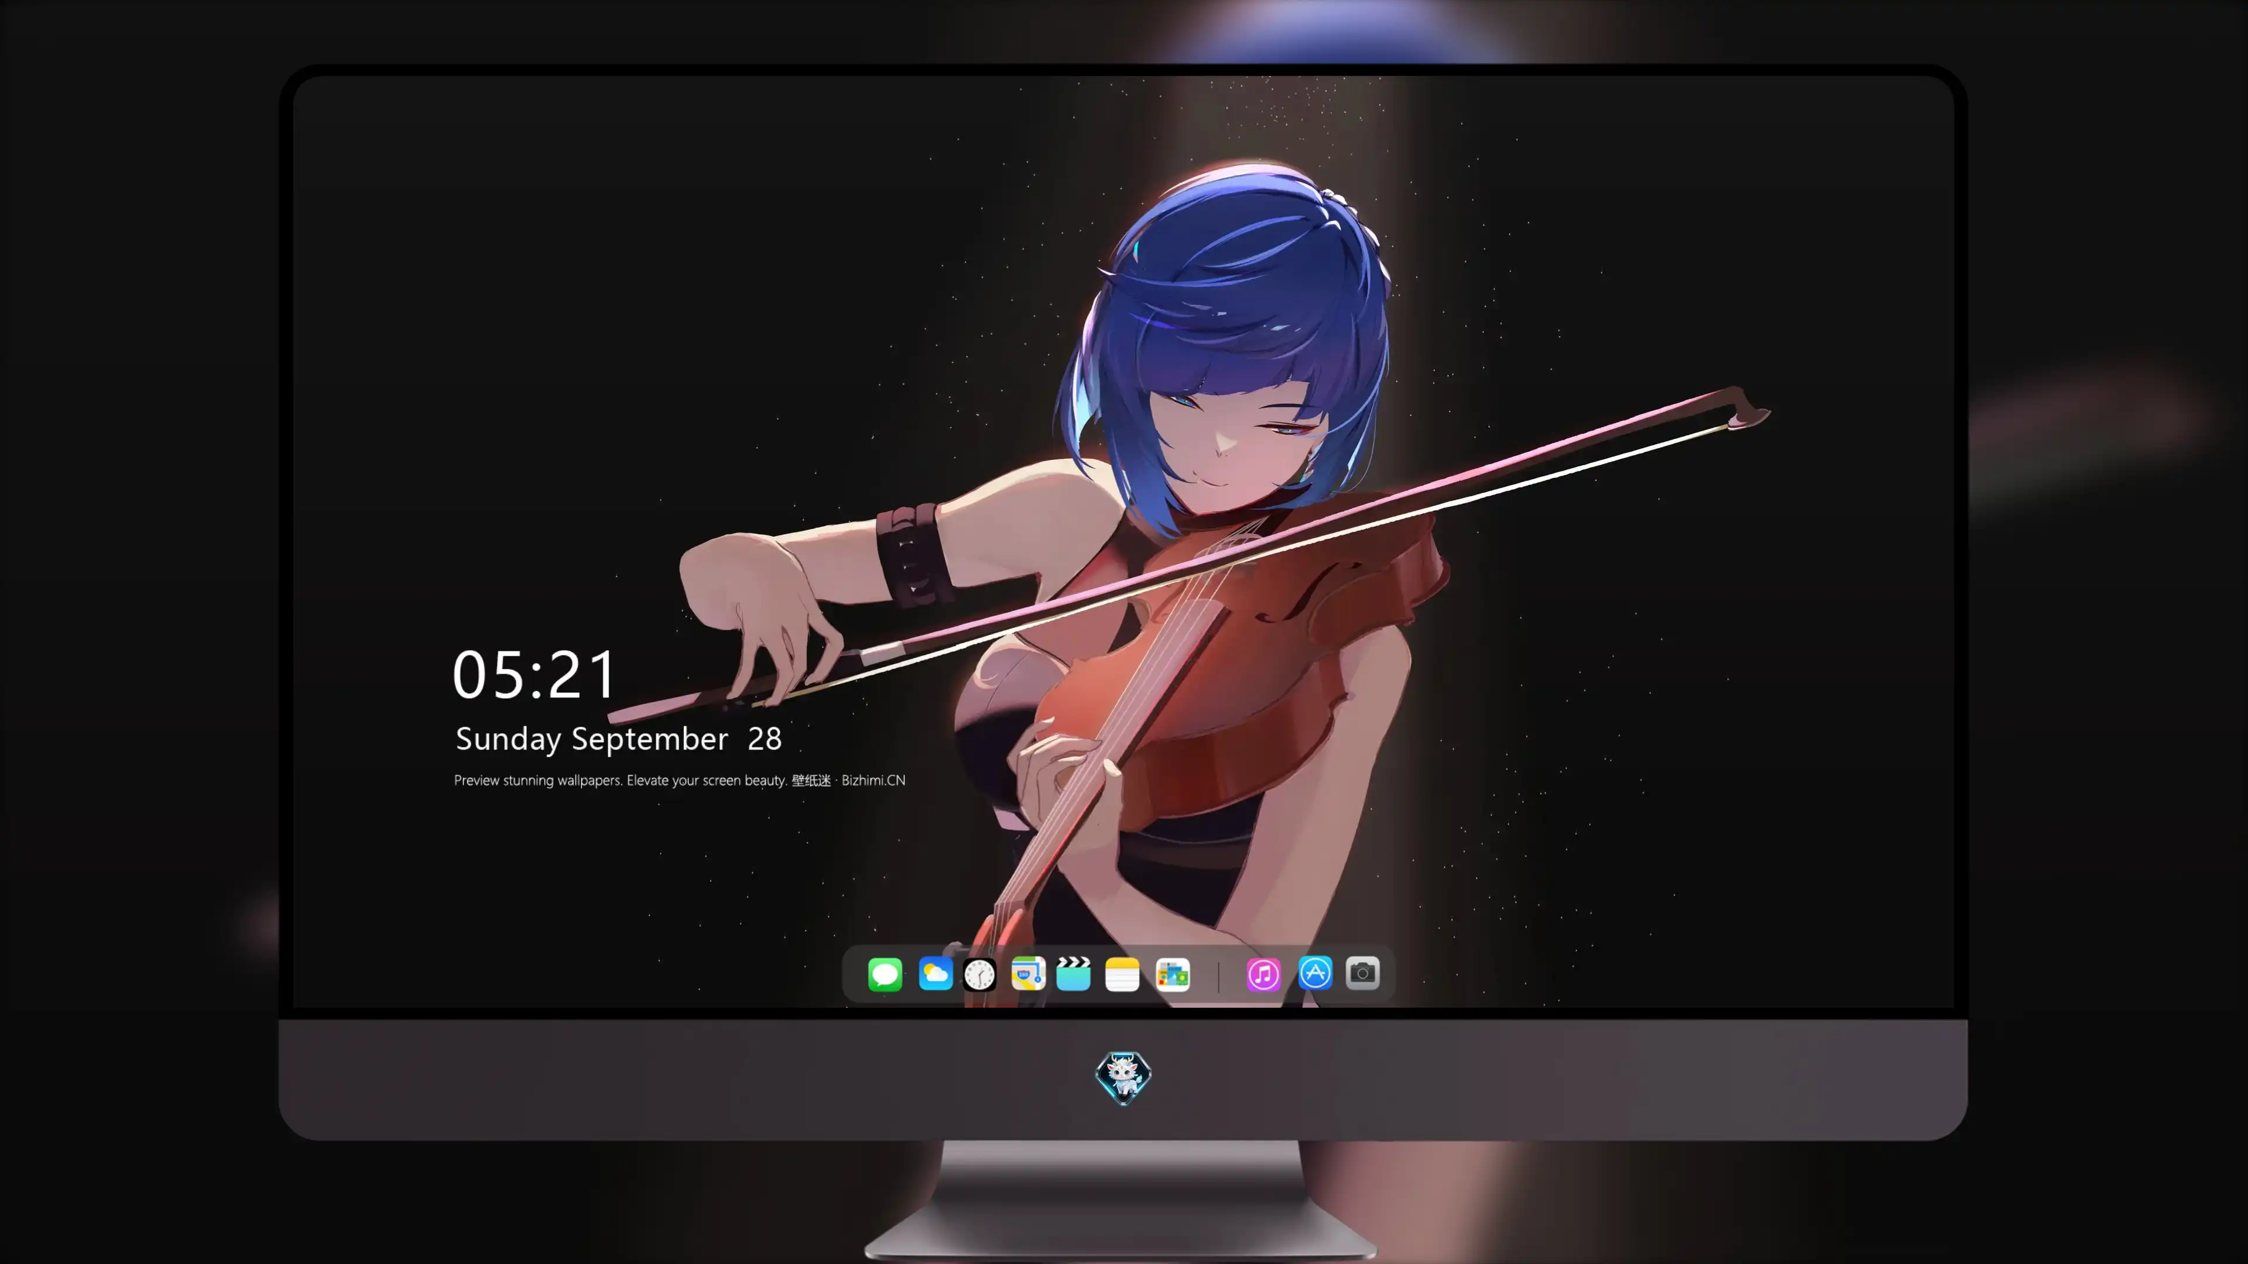Launch the blue App Store icon

1315,974
